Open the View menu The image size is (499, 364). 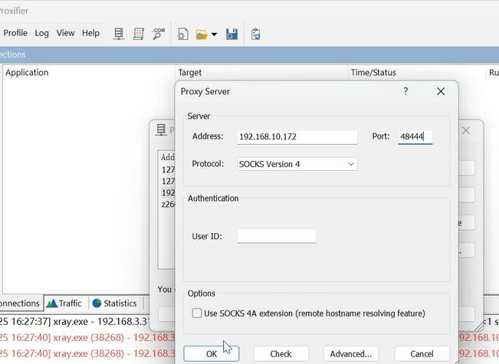(x=65, y=33)
